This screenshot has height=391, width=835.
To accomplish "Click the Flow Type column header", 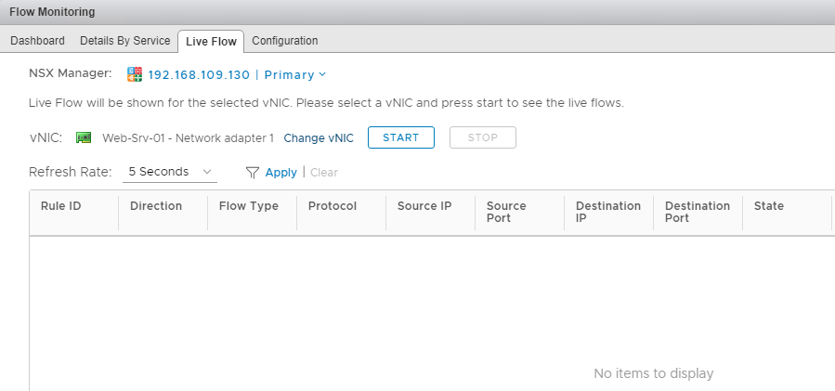I will (249, 206).
